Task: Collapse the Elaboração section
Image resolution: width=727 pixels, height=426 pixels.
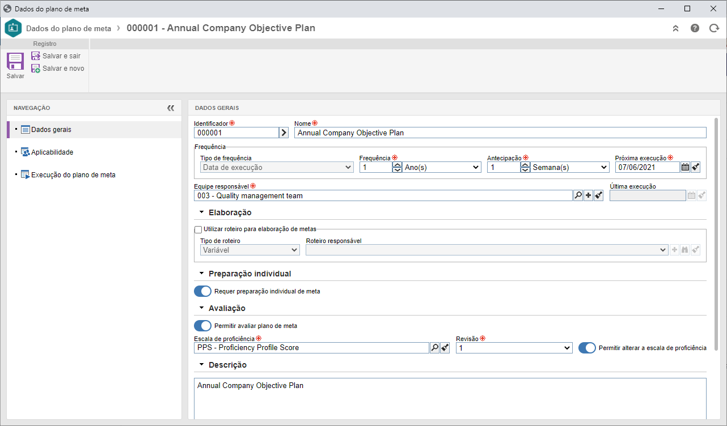Action: point(202,213)
